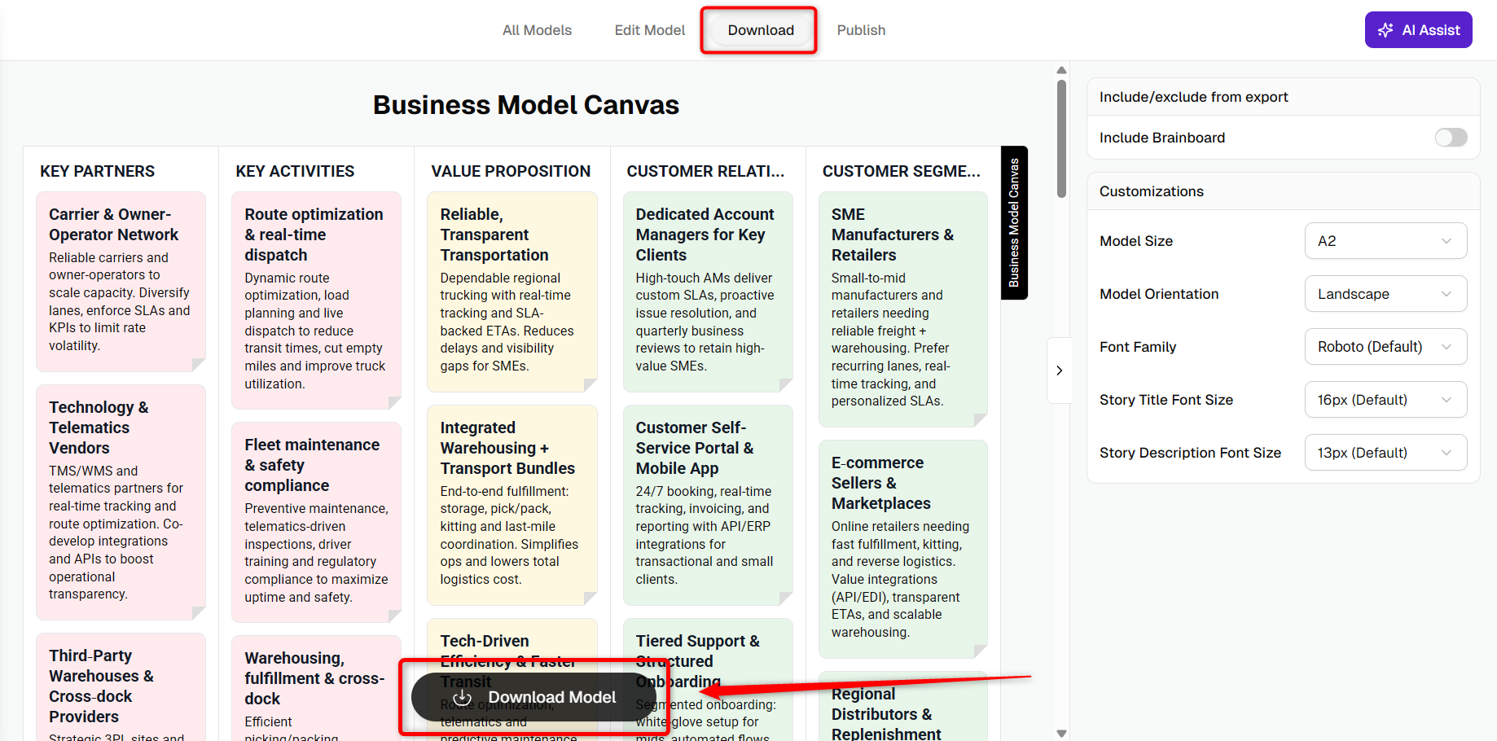Go to the Publish tab
Screen dimensions: 1497x741
pyautogui.click(x=861, y=30)
